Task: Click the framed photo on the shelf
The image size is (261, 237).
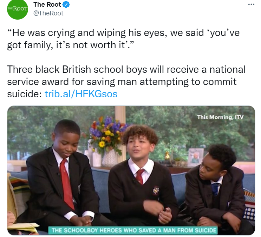Action: 196,157
